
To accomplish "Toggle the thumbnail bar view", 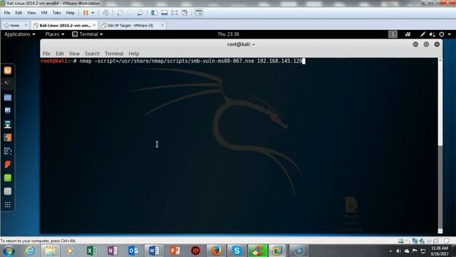I will click(x=165, y=13).
